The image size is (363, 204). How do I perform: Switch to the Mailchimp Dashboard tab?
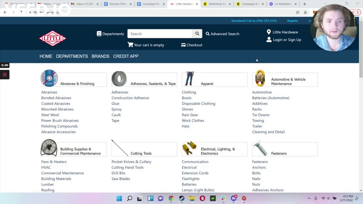(218, 4)
